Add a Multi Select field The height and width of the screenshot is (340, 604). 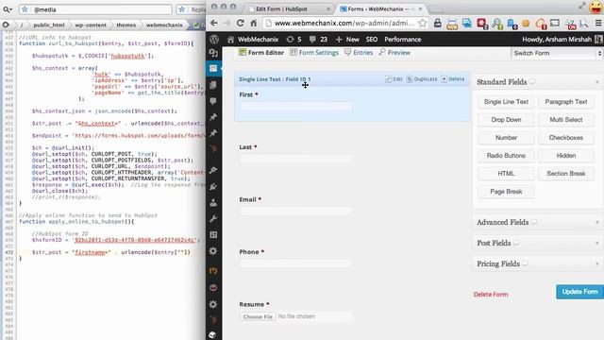pyautogui.click(x=566, y=120)
